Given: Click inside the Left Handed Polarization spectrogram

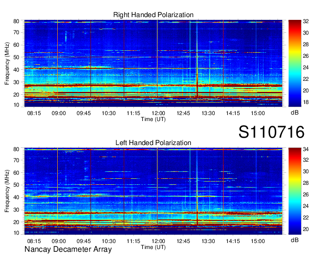Looking at the screenshot, I should pos(153,191).
